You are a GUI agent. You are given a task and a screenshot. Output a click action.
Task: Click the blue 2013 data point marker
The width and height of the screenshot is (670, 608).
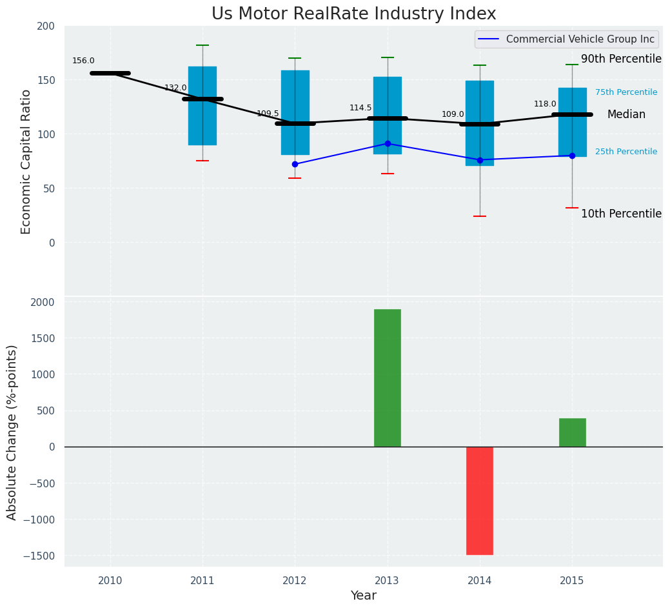coord(388,143)
